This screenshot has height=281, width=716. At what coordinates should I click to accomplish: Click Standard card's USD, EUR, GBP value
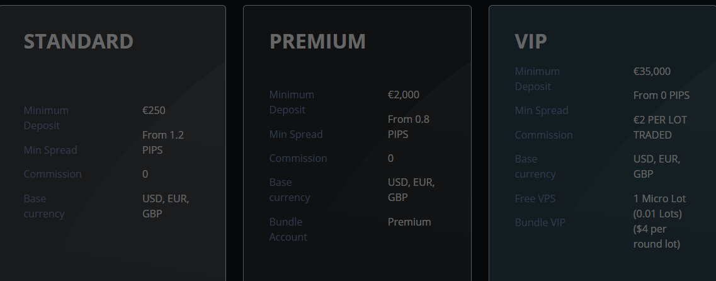click(166, 206)
